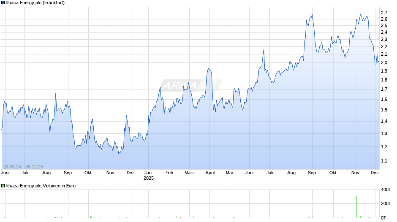
Task: Click the '2,7' price axis value
Action: tap(384, 13)
